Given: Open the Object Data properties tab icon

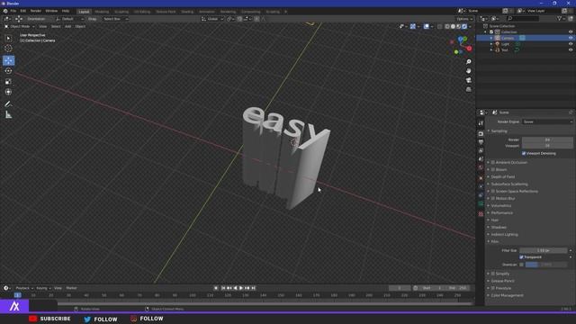Looking at the screenshot, I should click(x=481, y=203).
